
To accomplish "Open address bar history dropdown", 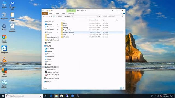I will 98,17.
